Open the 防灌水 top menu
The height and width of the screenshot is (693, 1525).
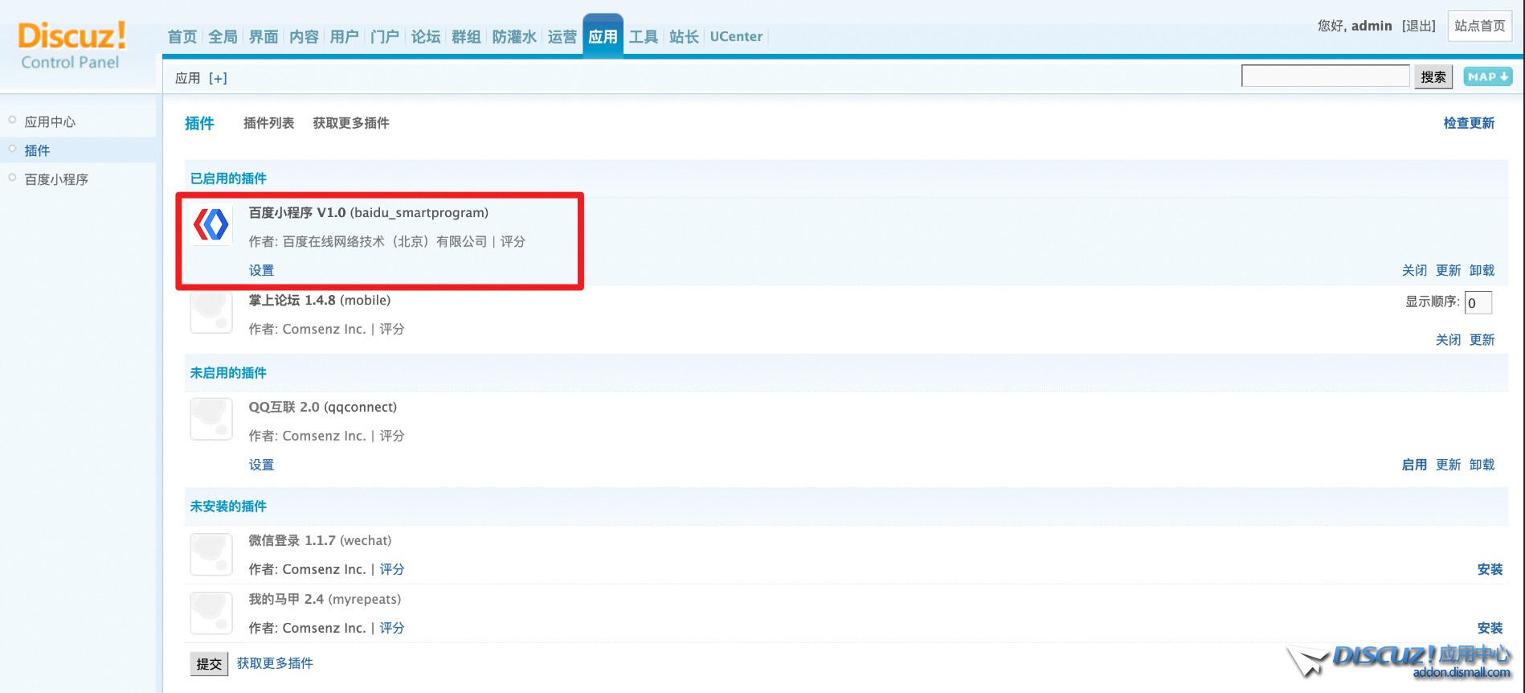(514, 37)
